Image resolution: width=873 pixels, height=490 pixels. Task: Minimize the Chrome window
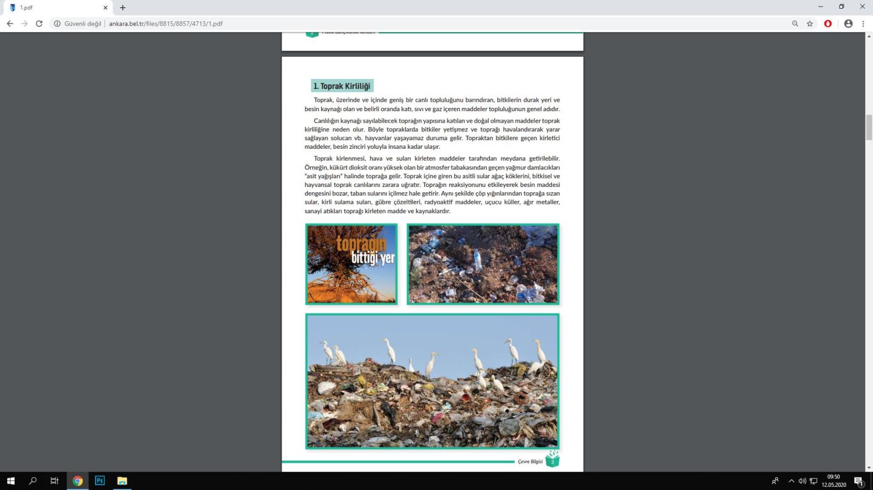coord(821,7)
